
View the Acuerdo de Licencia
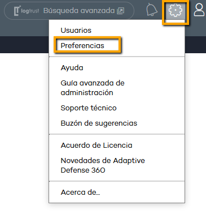tap(97, 145)
